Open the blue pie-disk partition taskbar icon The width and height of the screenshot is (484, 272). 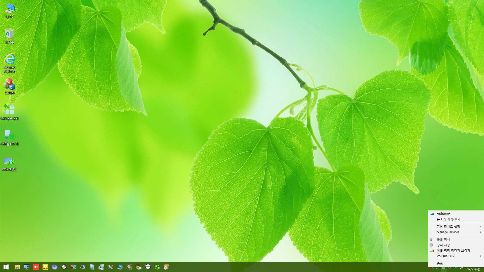point(54,267)
